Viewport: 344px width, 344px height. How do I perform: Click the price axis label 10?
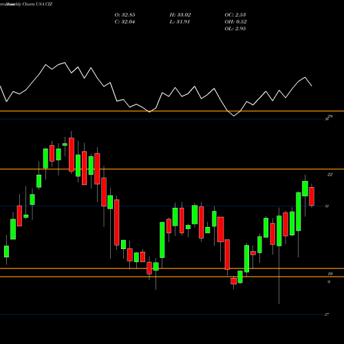(x=330, y=274)
